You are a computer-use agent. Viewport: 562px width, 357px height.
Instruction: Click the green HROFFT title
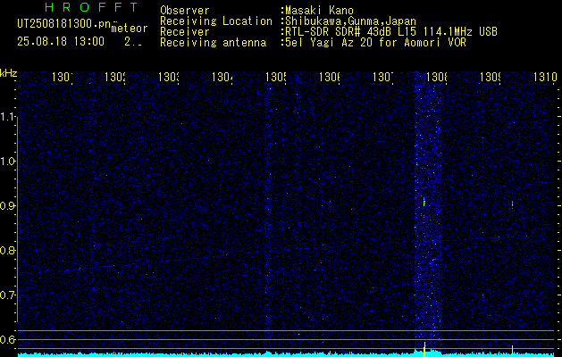tap(92, 7)
